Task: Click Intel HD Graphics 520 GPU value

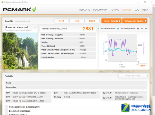Action: click(x=31, y=101)
